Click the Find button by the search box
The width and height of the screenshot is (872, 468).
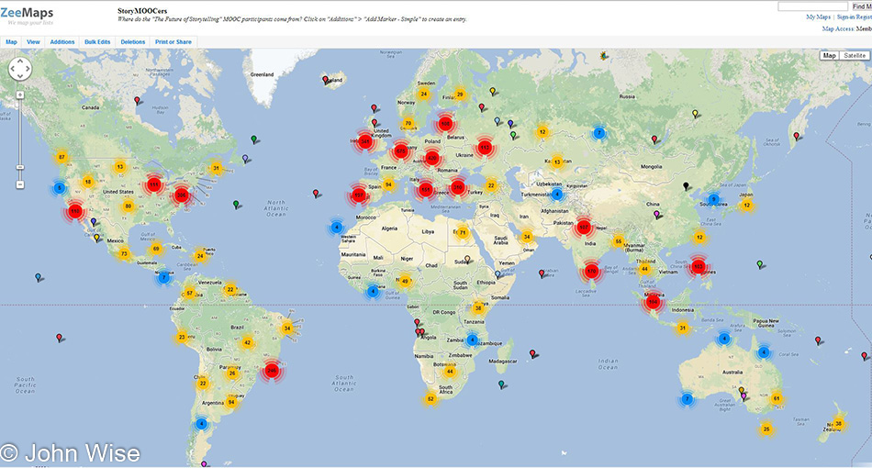click(x=861, y=6)
